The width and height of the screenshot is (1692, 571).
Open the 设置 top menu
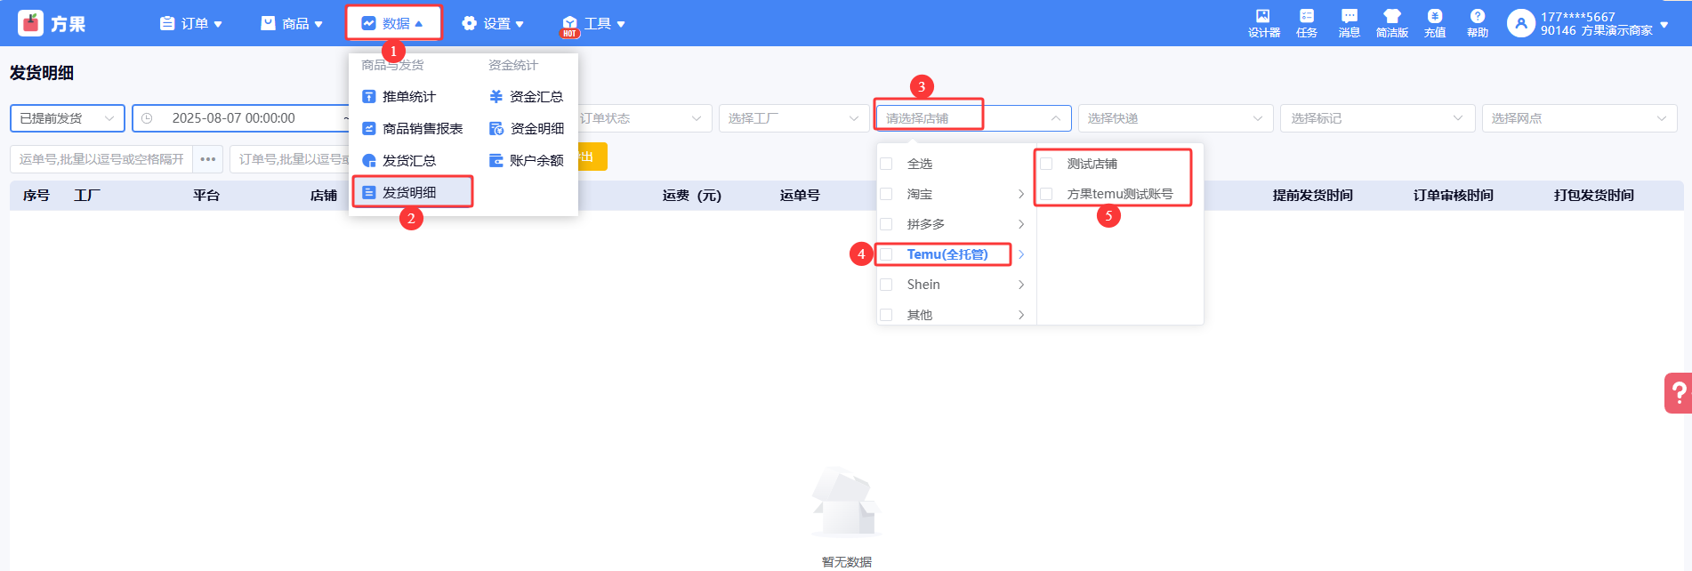(x=493, y=24)
